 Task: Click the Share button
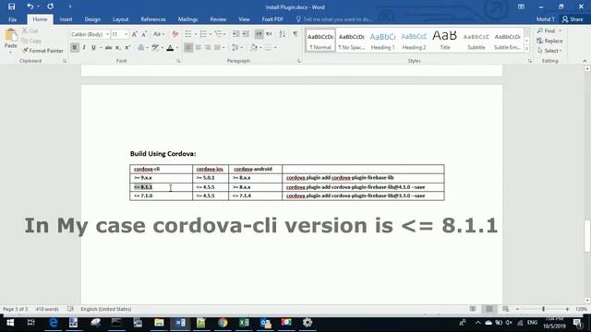[573, 19]
